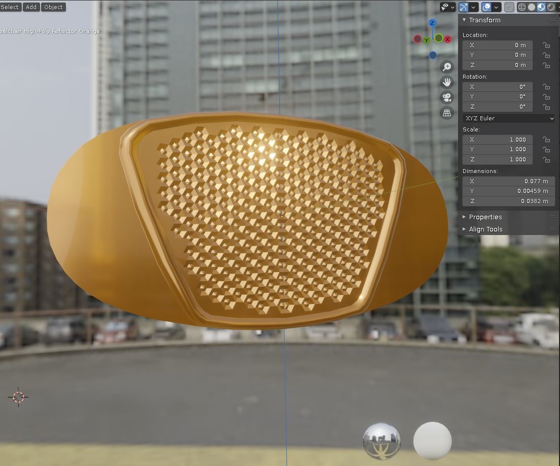Lock the Location X value
This screenshot has height=466, width=560.
coord(546,45)
